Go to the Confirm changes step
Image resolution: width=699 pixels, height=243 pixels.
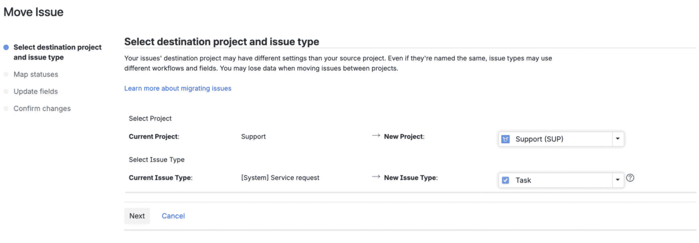tap(42, 108)
